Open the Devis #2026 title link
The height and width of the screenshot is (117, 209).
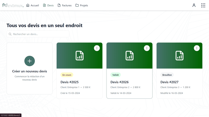119,82
